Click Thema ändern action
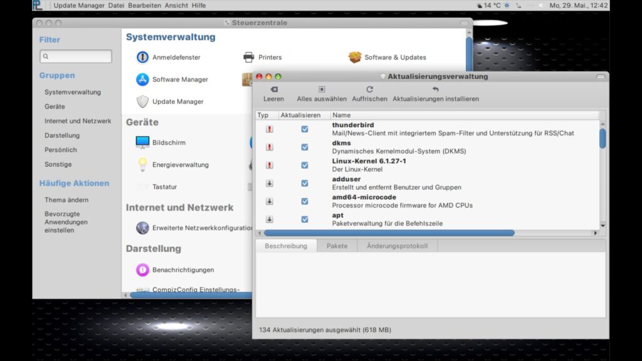The height and width of the screenshot is (361, 642). click(66, 200)
